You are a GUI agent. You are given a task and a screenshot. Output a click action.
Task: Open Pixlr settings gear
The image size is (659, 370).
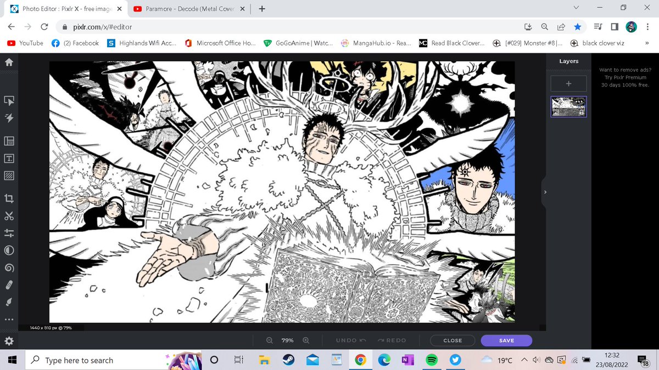pyautogui.click(x=9, y=341)
